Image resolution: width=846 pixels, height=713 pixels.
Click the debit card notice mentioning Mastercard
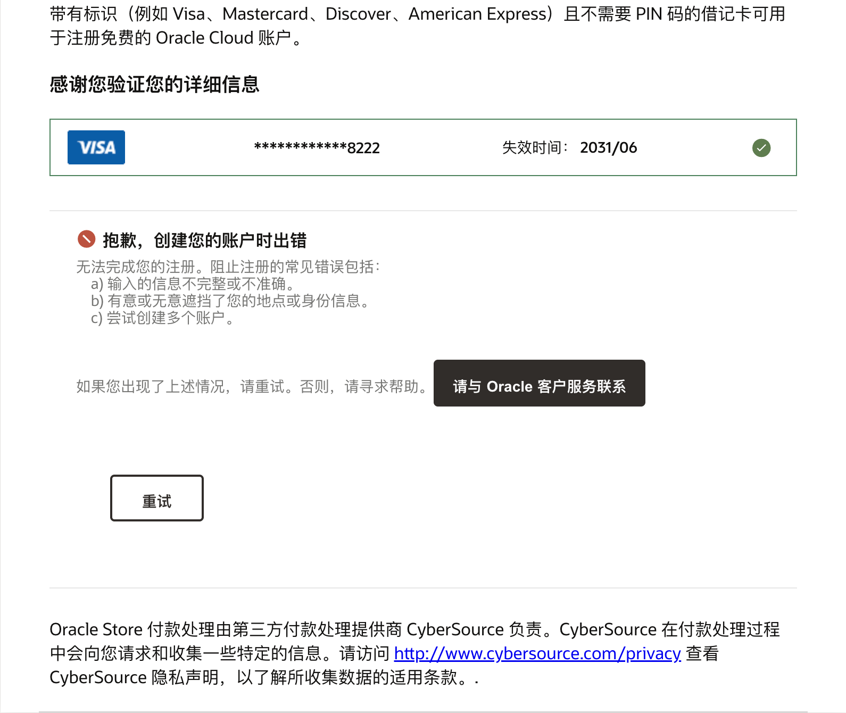pos(418,26)
